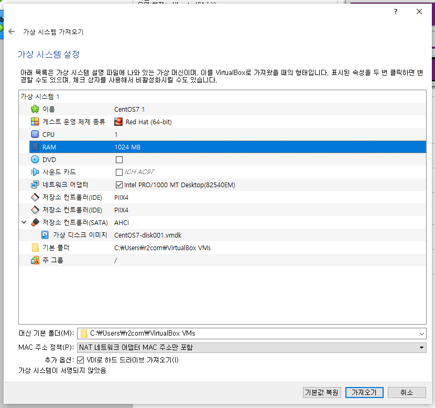Open the machine base folder dropdown
Image resolution: width=435 pixels, height=408 pixels.
click(x=422, y=334)
